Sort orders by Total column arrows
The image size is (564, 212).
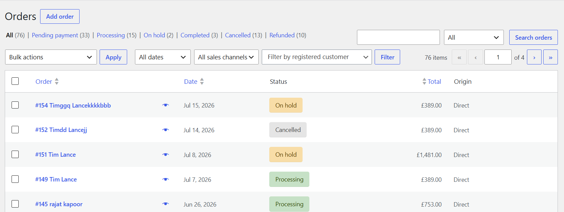point(424,81)
